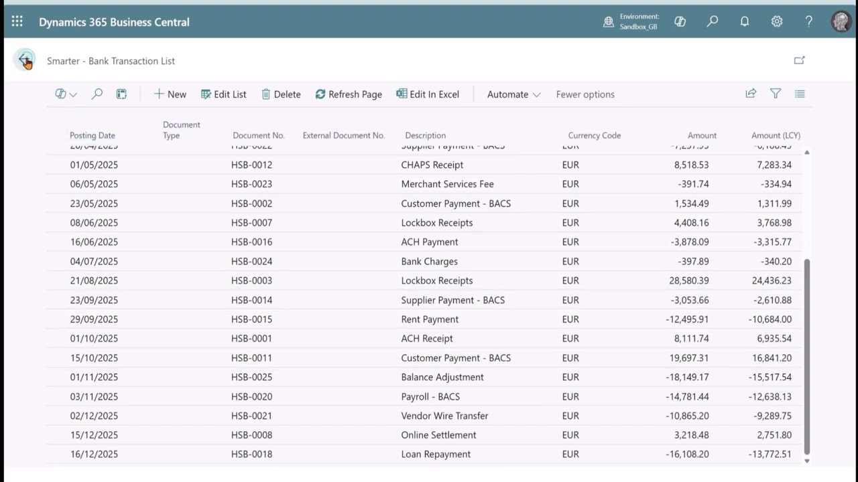Image resolution: width=858 pixels, height=482 pixels.
Task: Click amount 4,408.16
Action: point(691,223)
